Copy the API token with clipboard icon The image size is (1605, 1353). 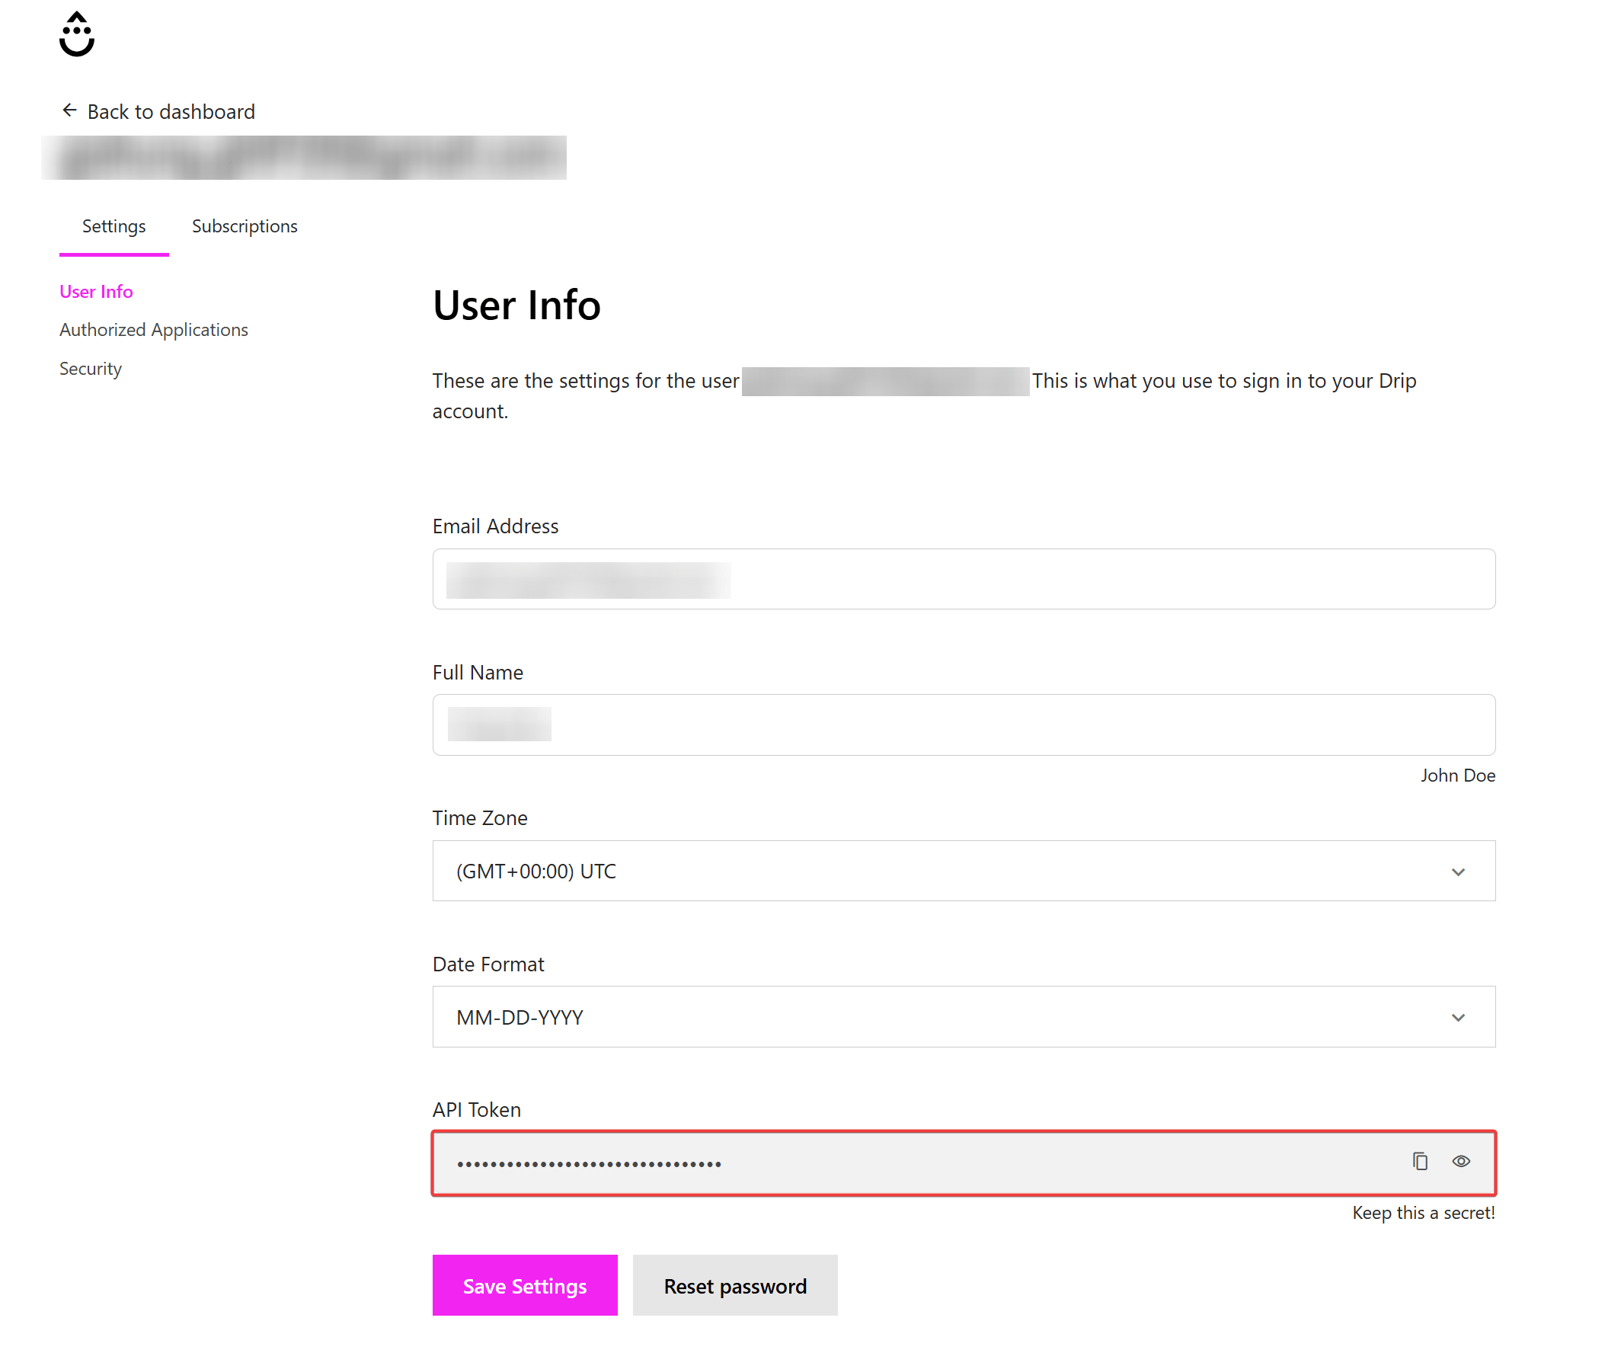coord(1419,1161)
